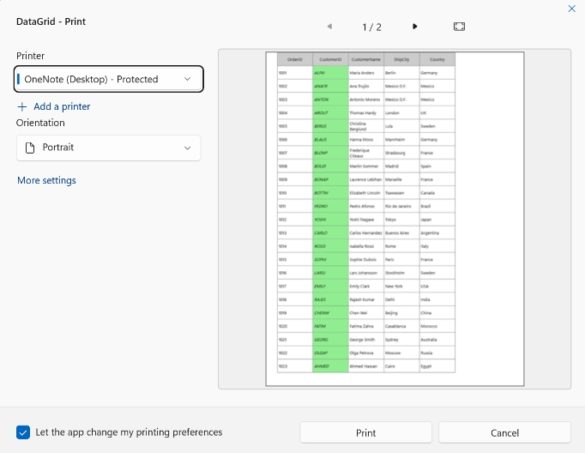Screen dimensions: 585x453
Task: Toggle full-screen print preview icon
Action: pyautogui.click(x=459, y=27)
